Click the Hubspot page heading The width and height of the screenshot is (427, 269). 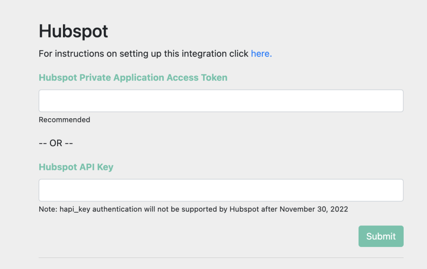tap(73, 31)
